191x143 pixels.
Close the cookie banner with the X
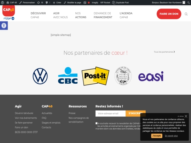186,116
